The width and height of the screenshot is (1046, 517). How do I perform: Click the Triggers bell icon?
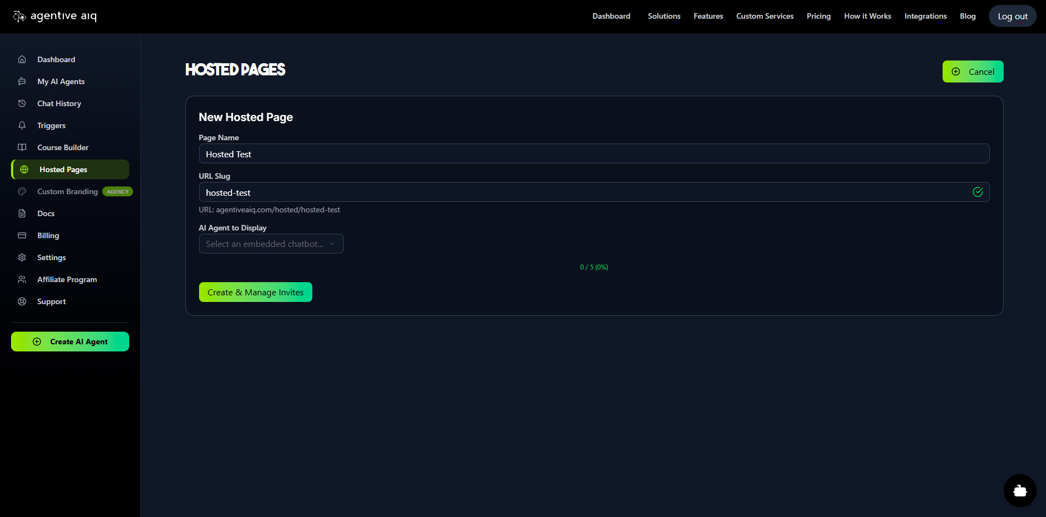tap(22, 125)
